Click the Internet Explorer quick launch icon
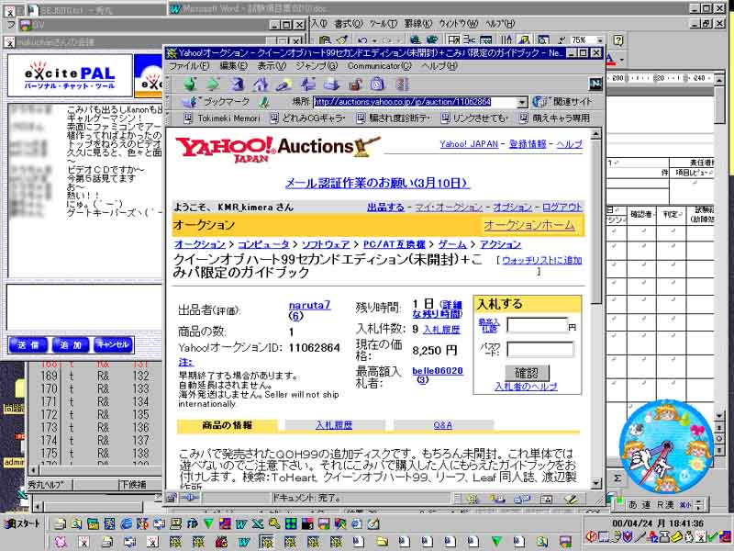The width and height of the screenshot is (734, 551). coord(127,523)
